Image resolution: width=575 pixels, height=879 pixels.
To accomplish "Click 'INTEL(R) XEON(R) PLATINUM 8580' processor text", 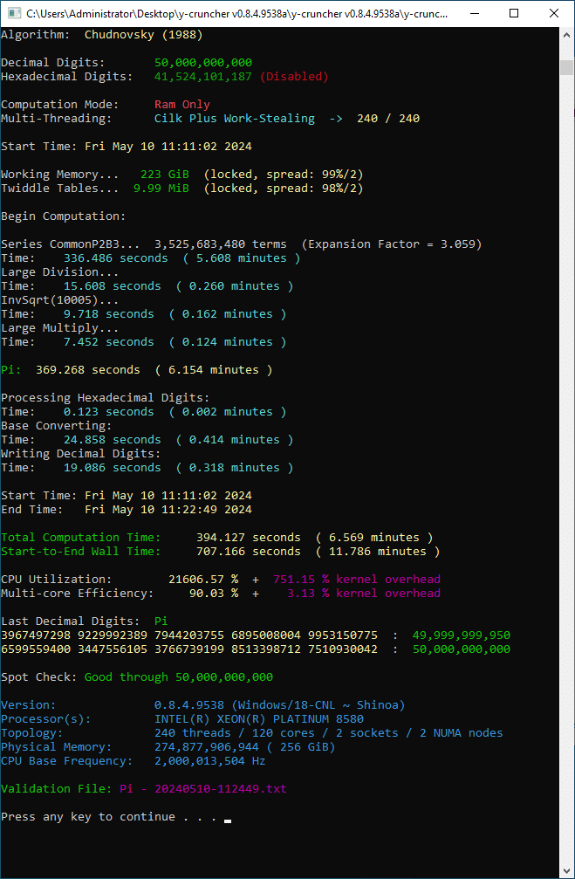I will [259, 719].
